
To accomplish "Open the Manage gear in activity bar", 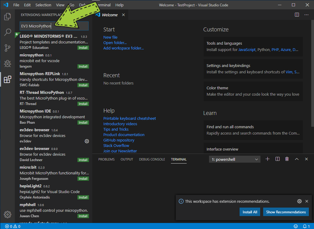I will tap(7, 215).
